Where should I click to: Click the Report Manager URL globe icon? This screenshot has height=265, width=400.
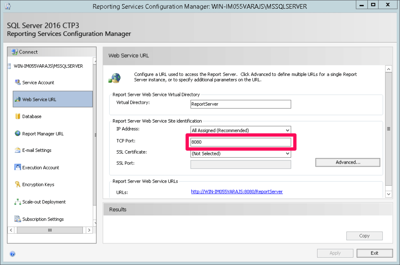click(17, 134)
